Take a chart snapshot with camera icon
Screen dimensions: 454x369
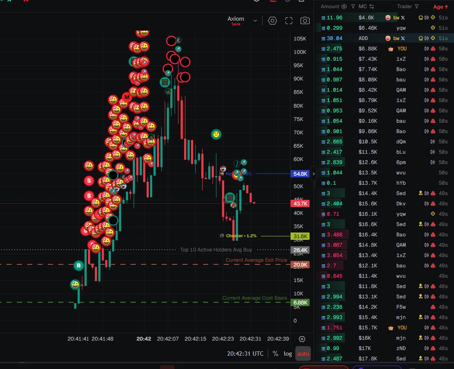(x=304, y=21)
